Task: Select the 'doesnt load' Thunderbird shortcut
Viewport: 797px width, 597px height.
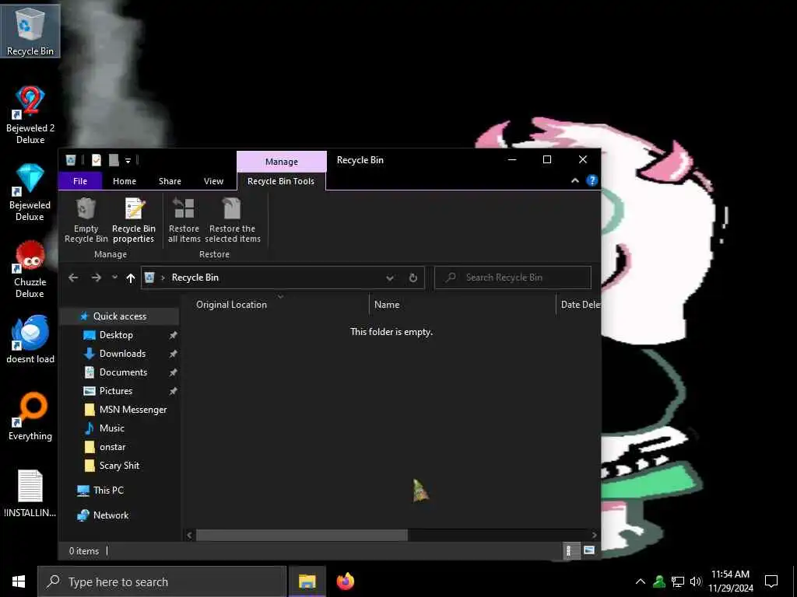Action: pyautogui.click(x=30, y=339)
